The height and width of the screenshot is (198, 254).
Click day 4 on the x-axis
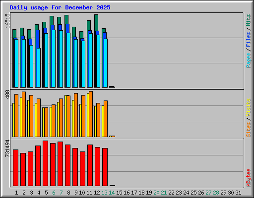(39, 193)
